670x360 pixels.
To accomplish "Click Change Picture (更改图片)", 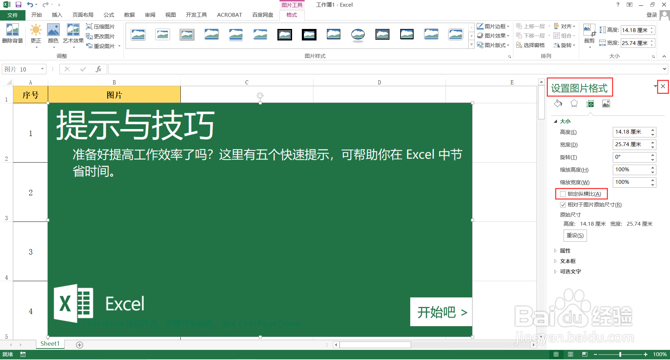I will [x=100, y=36].
